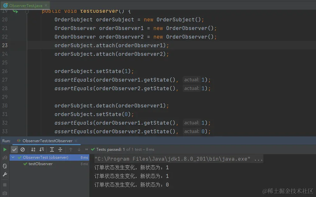Go to next failed test arrow
316x197 pixels.
tap(79, 150)
